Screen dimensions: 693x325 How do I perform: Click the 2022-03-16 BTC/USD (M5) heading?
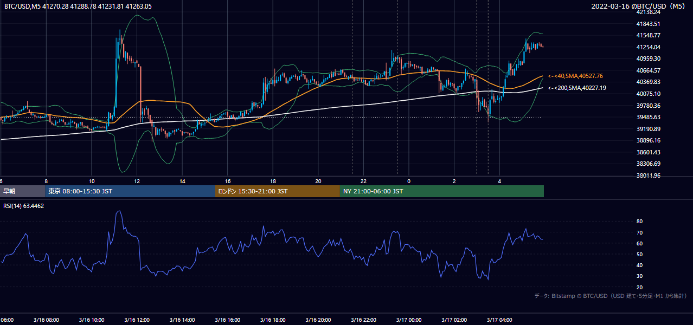[639, 6]
